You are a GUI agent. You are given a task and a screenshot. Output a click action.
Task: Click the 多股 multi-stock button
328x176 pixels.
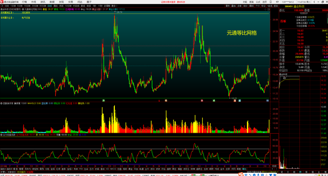239,6
